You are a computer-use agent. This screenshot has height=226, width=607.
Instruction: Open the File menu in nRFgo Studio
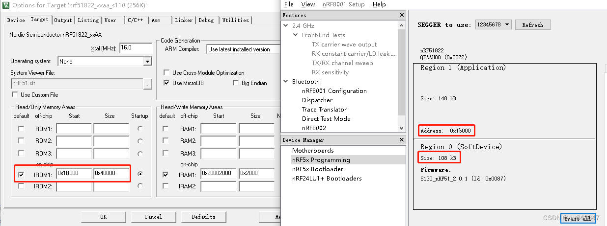(289, 4)
